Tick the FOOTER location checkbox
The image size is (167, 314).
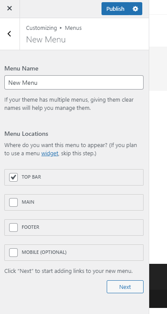click(x=13, y=227)
